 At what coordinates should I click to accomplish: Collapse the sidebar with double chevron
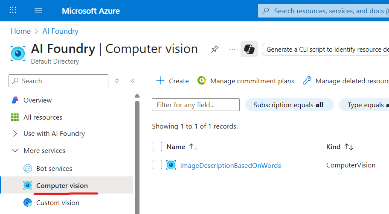(x=133, y=81)
